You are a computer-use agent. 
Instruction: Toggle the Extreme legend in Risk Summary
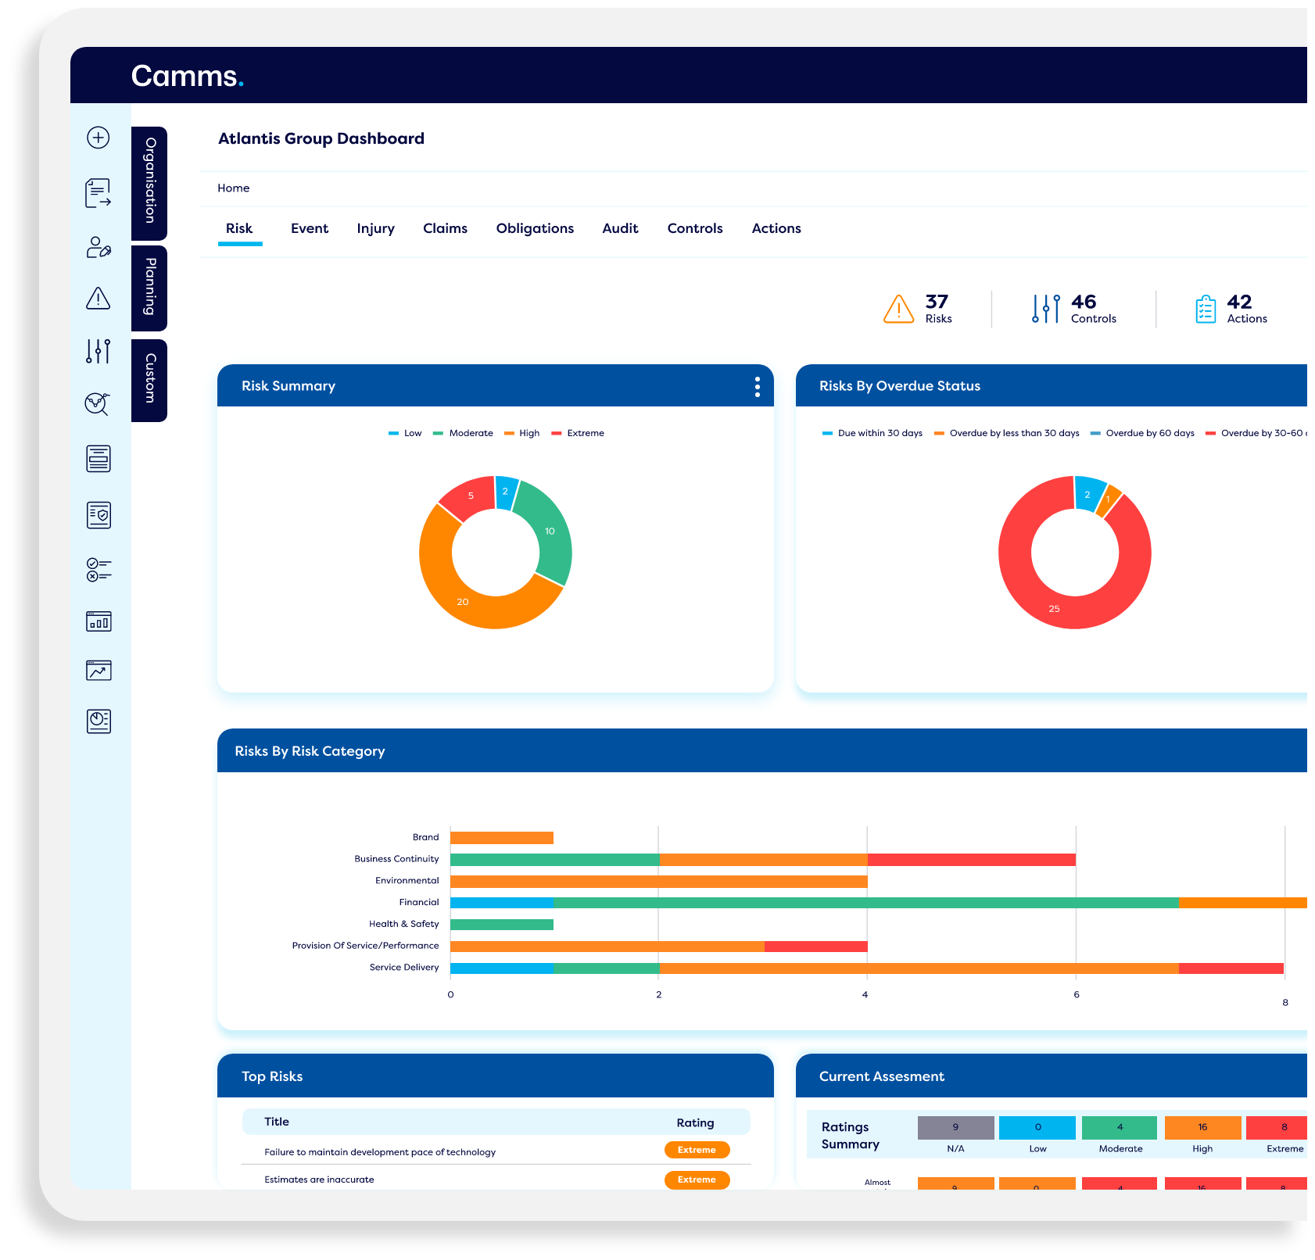[578, 433]
